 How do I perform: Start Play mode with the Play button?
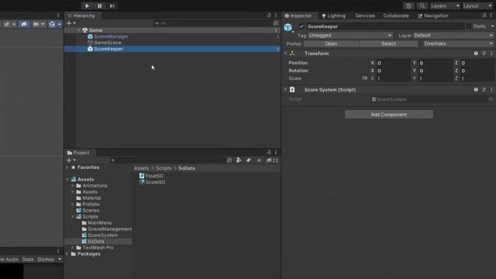point(87,5)
